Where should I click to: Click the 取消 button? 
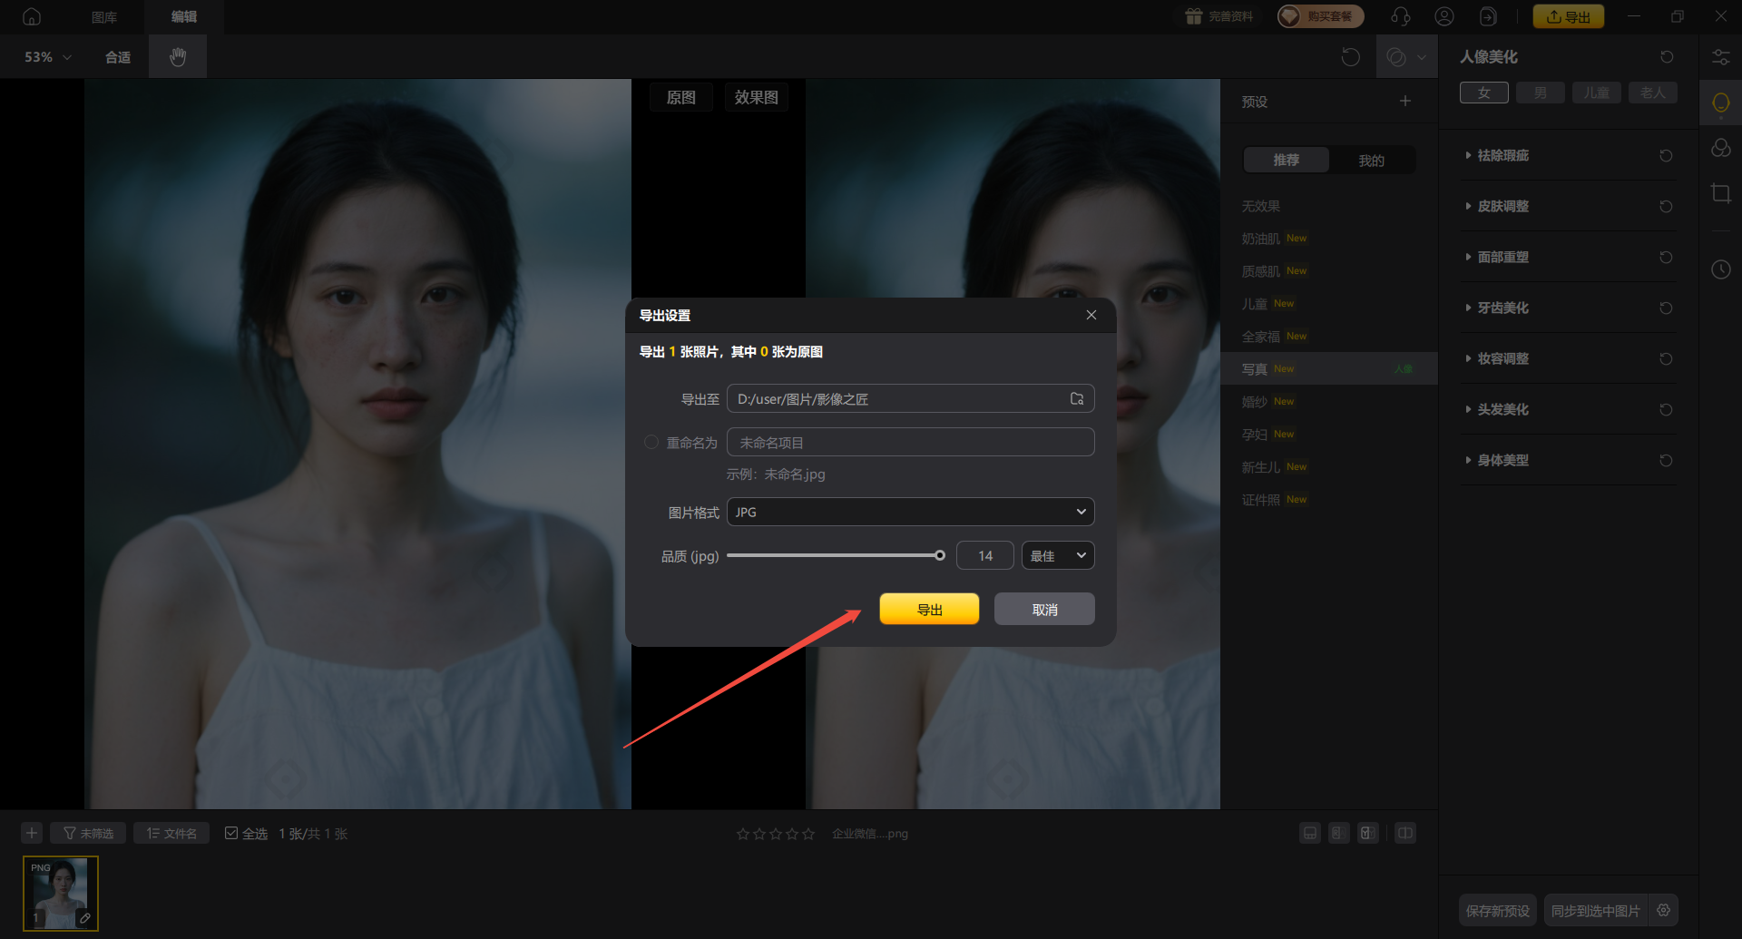tap(1044, 610)
